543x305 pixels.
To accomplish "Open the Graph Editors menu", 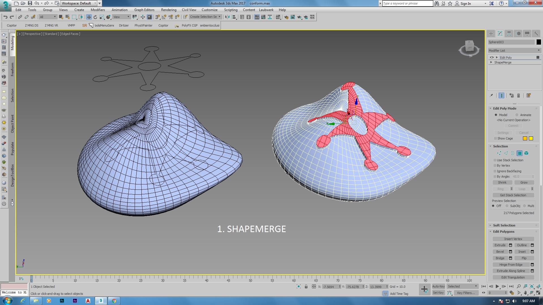I will click(144, 10).
